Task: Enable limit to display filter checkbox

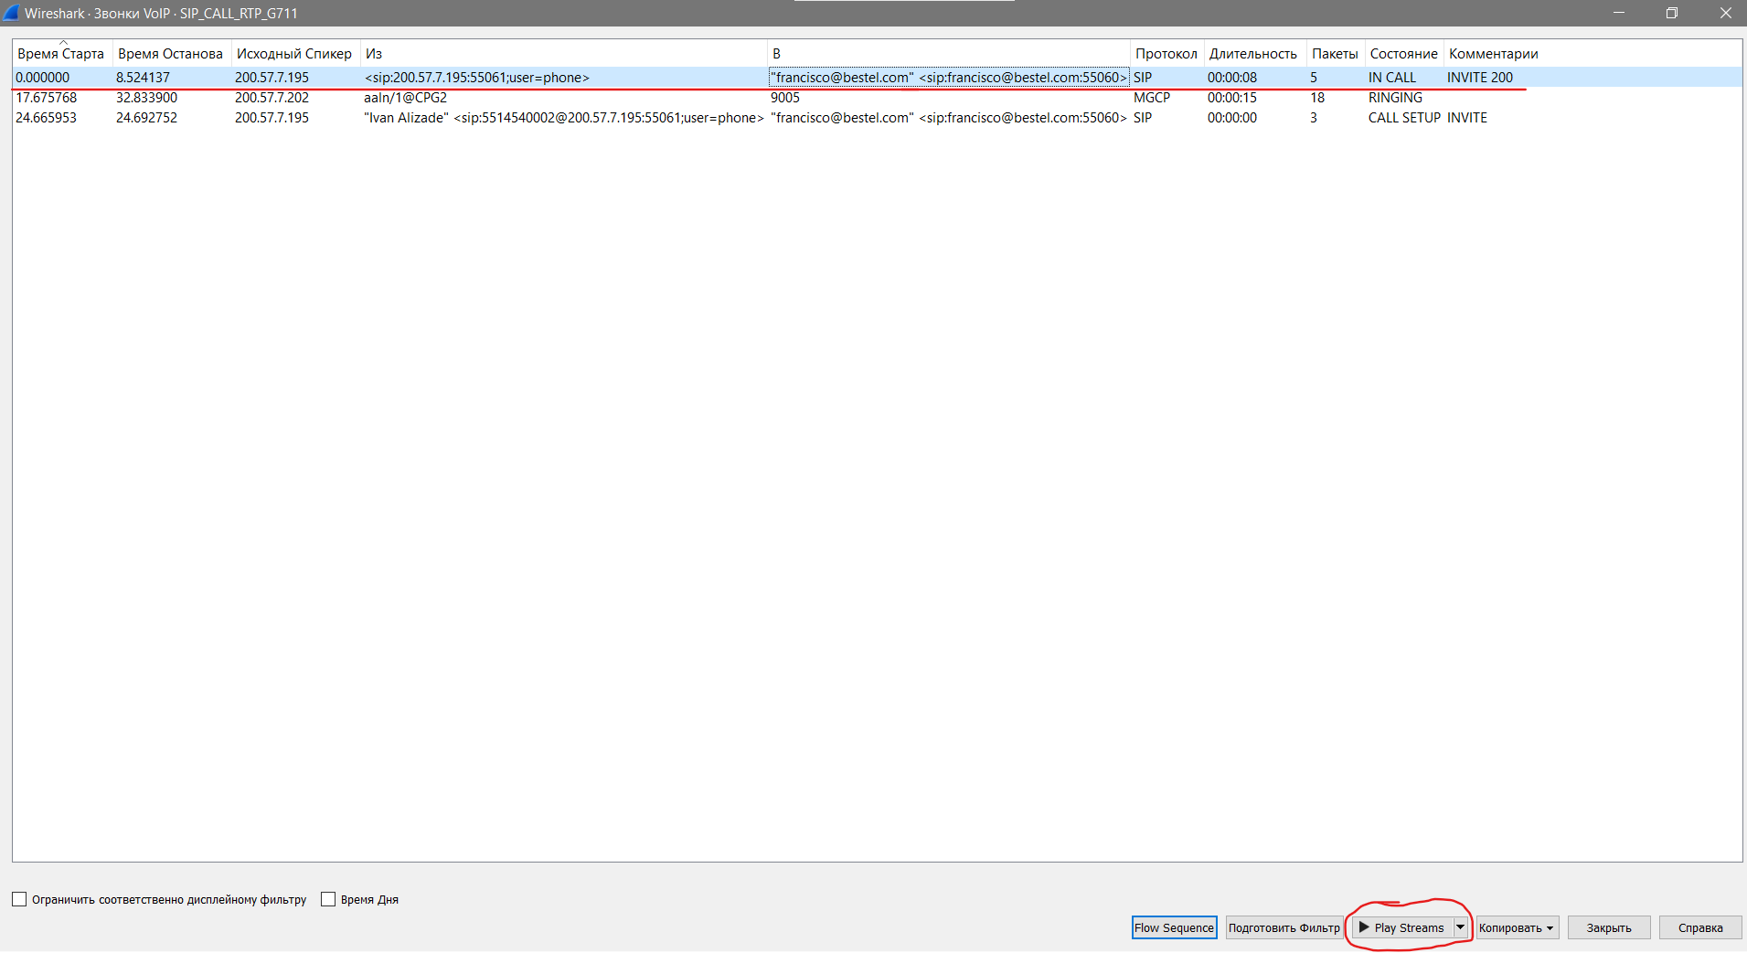Action: [19, 899]
